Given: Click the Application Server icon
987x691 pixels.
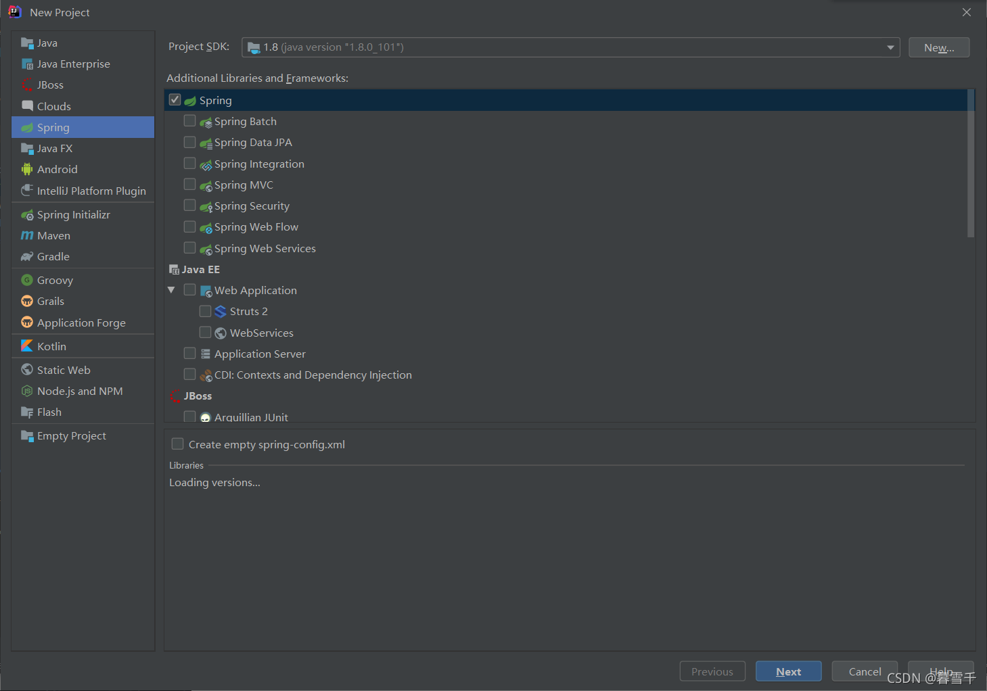Looking at the screenshot, I should coord(206,354).
